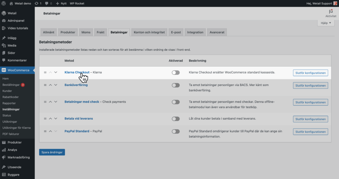Click the updates icon in admin bar
Viewport: 339px width, 179px height.
click(36, 3)
